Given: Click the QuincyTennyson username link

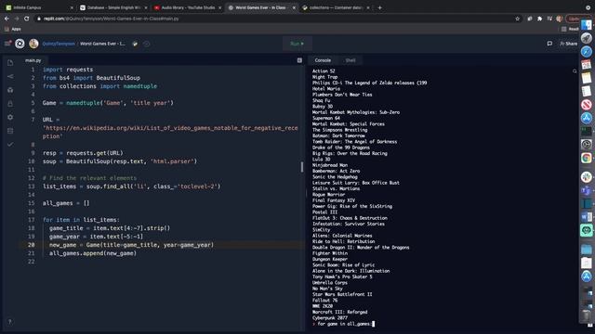Looking at the screenshot, I should pos(59,44).
